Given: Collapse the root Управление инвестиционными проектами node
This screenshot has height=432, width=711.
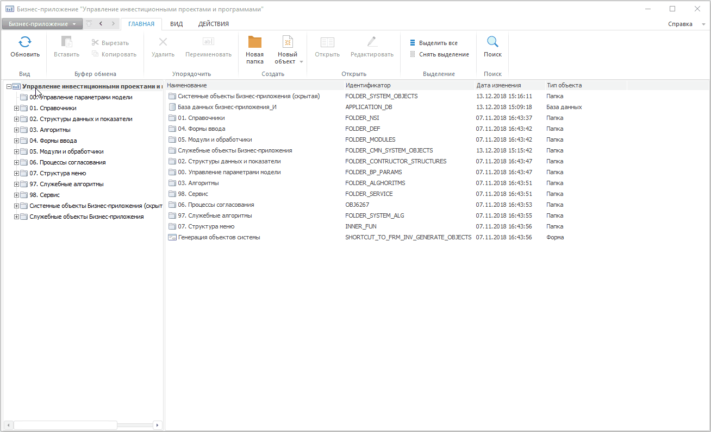Looking at the screenshot, I should pyautogui.click(x=9, y=86).
